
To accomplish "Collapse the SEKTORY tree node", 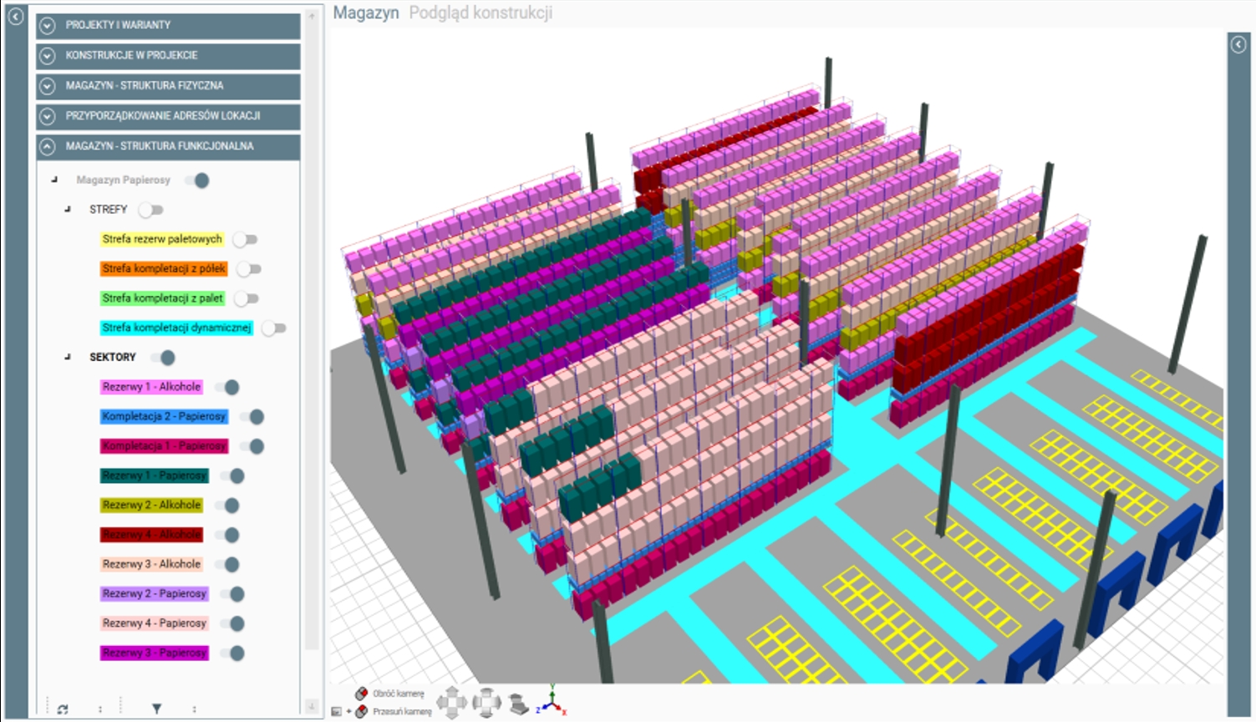I will click(x=68, y=357).
